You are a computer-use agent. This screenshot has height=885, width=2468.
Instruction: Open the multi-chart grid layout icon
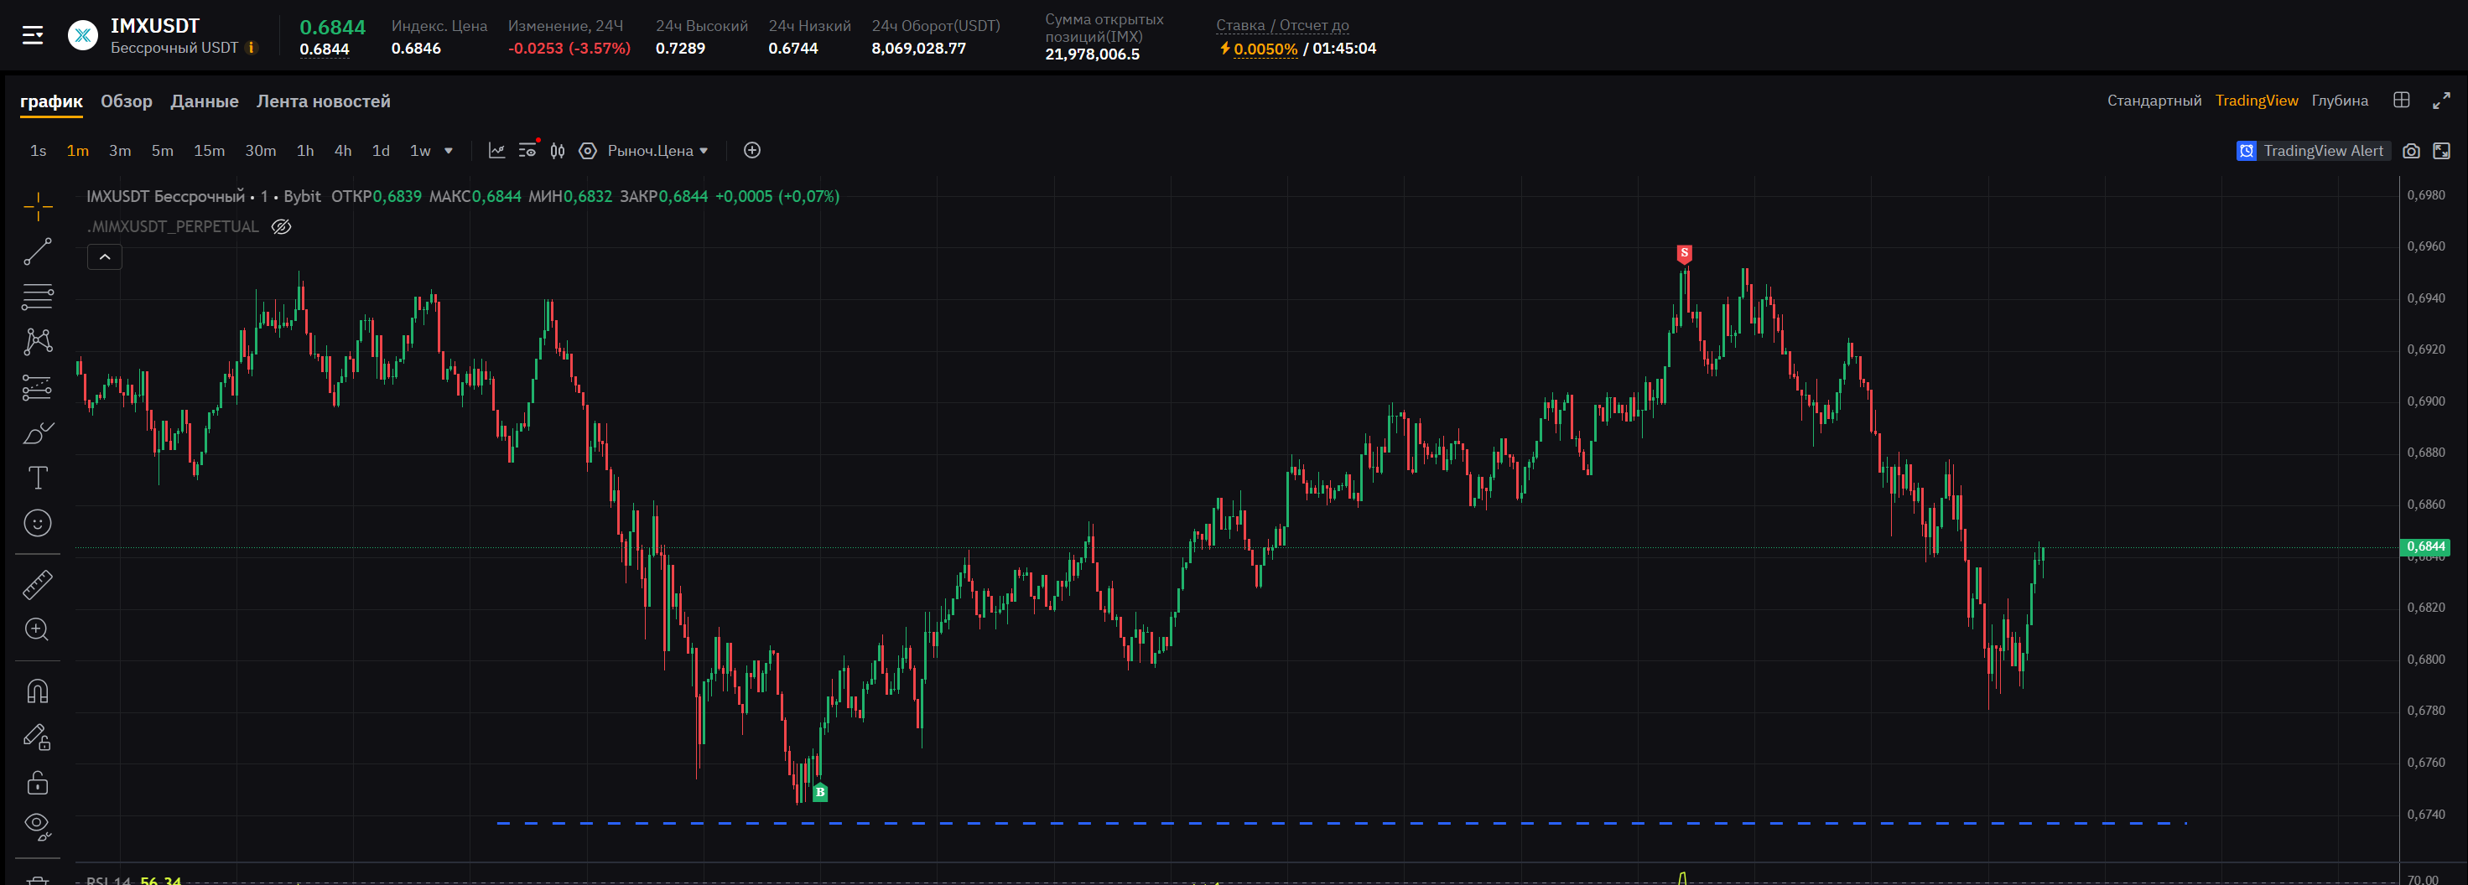2401,101
